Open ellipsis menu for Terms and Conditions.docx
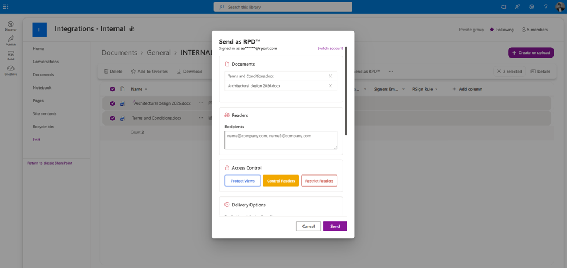The image size is (567, 268). (201, 118)
